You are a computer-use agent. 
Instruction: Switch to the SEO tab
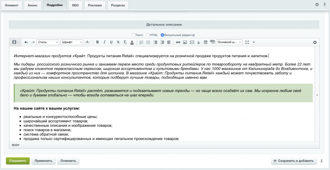pyautogui.click(x=75, y=5)
